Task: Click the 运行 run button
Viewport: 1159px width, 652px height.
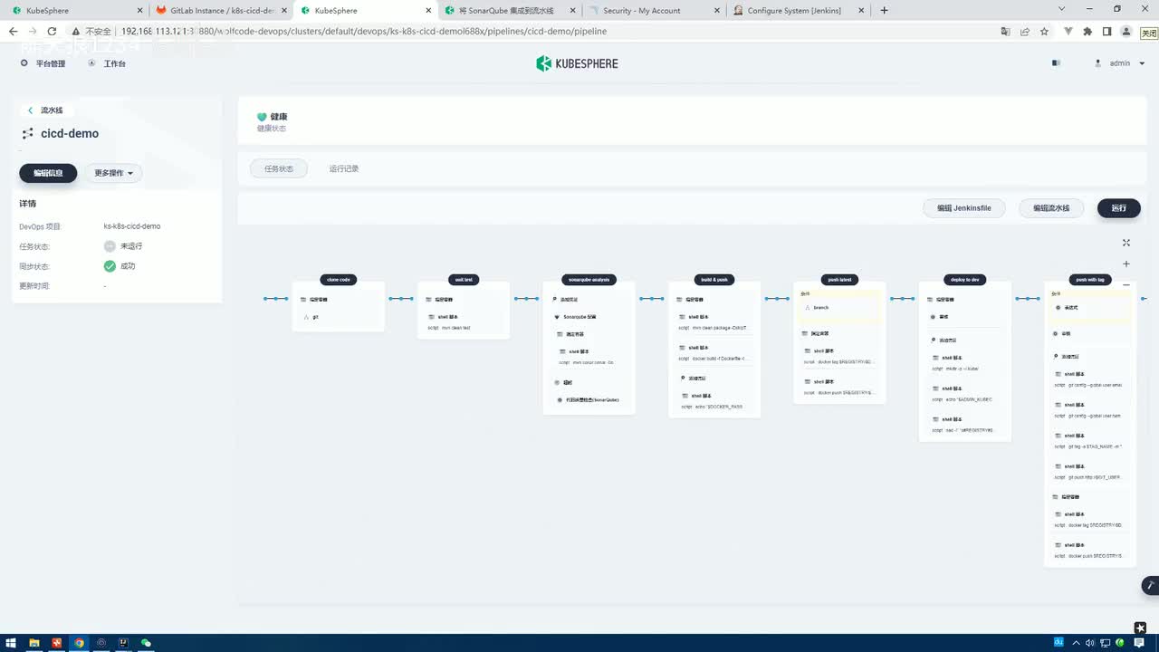Action: (1119, 208)
